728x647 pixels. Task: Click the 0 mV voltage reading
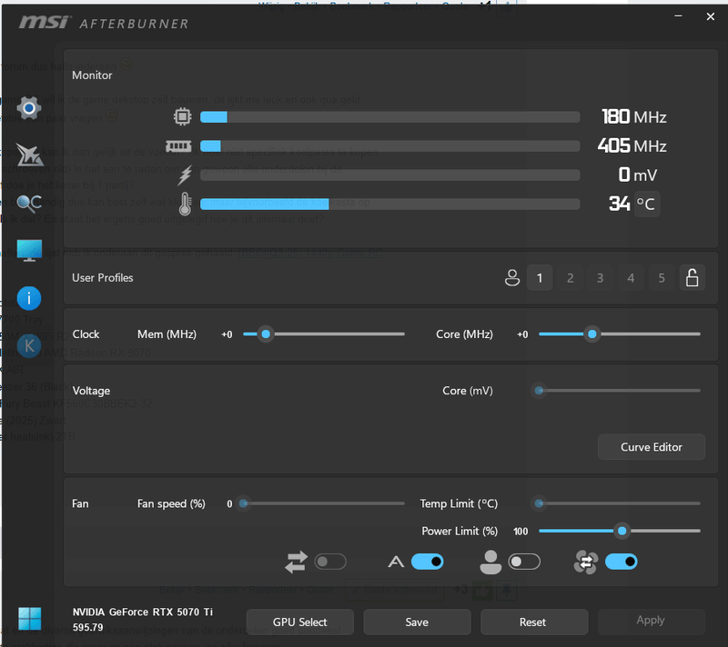pyautogui.click(x=638, y=174)
